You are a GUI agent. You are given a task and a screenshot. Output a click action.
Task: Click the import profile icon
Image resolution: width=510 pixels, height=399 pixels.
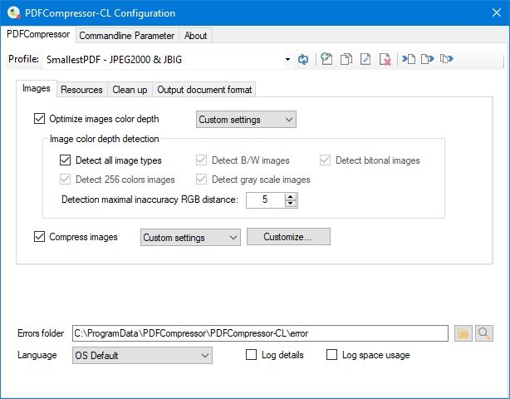pos(409,59)
